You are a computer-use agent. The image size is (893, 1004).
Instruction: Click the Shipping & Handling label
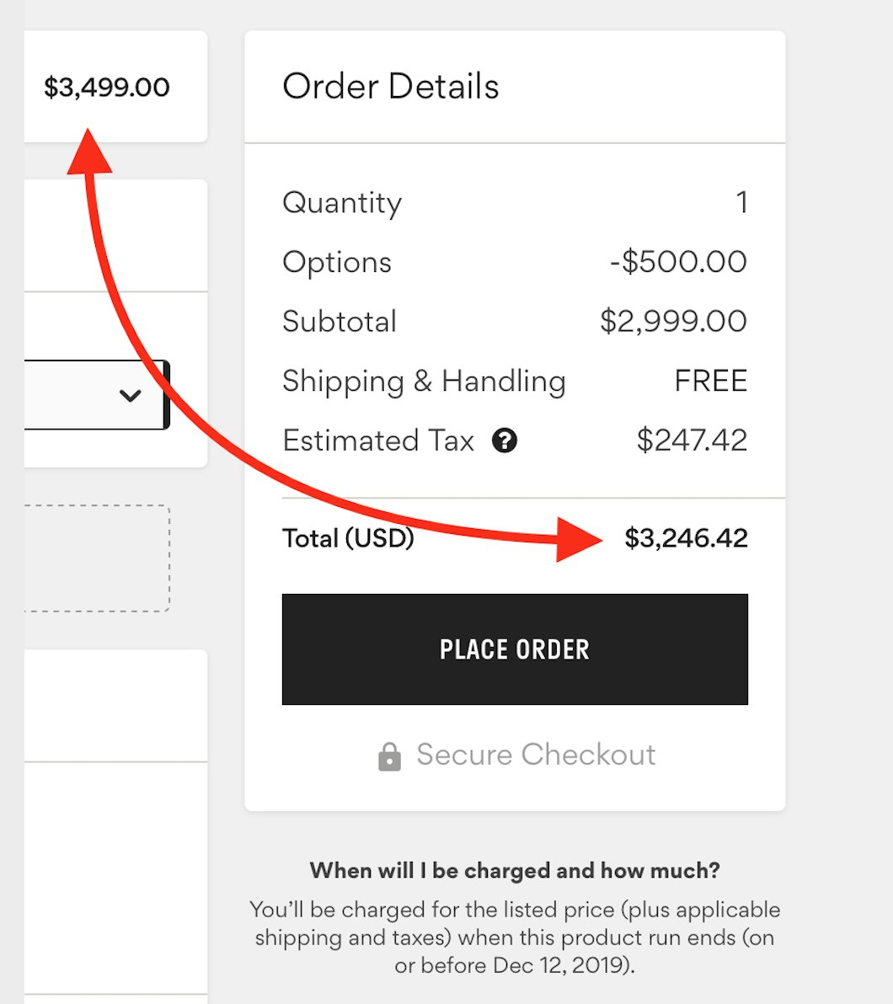pyautogui.click(x=424, y=382)
